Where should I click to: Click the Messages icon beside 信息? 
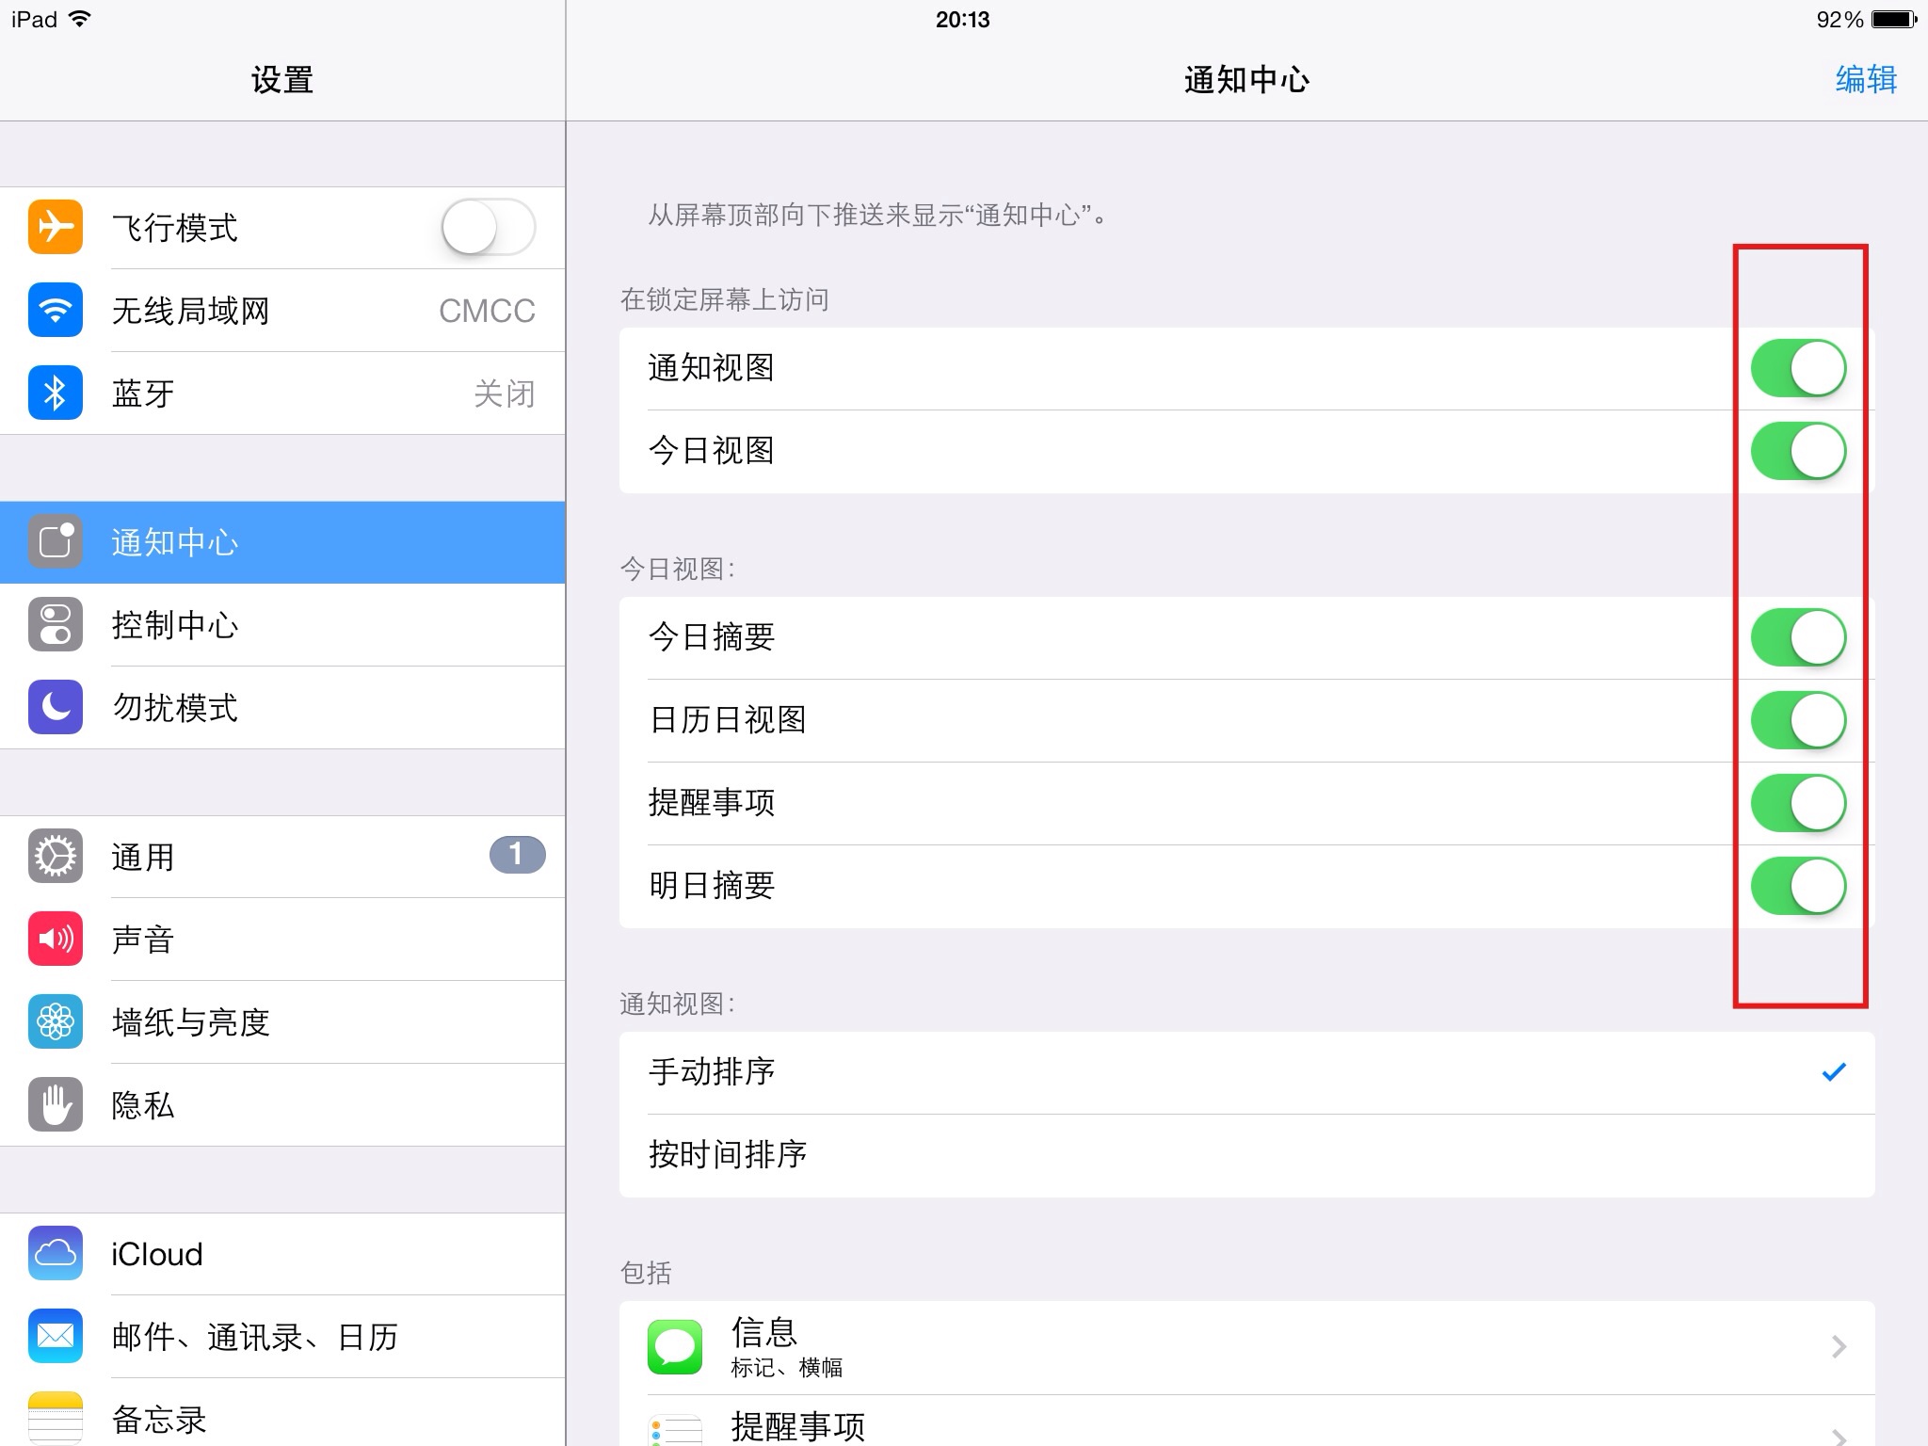click(673, 1346)
